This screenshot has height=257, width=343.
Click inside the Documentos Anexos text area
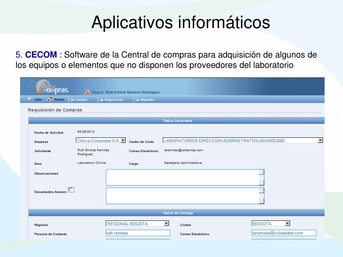(x=182, y=196)
